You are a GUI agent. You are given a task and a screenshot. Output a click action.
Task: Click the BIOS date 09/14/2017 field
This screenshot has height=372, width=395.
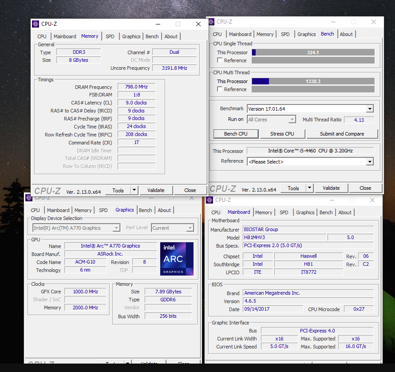[x=273, y=309]
